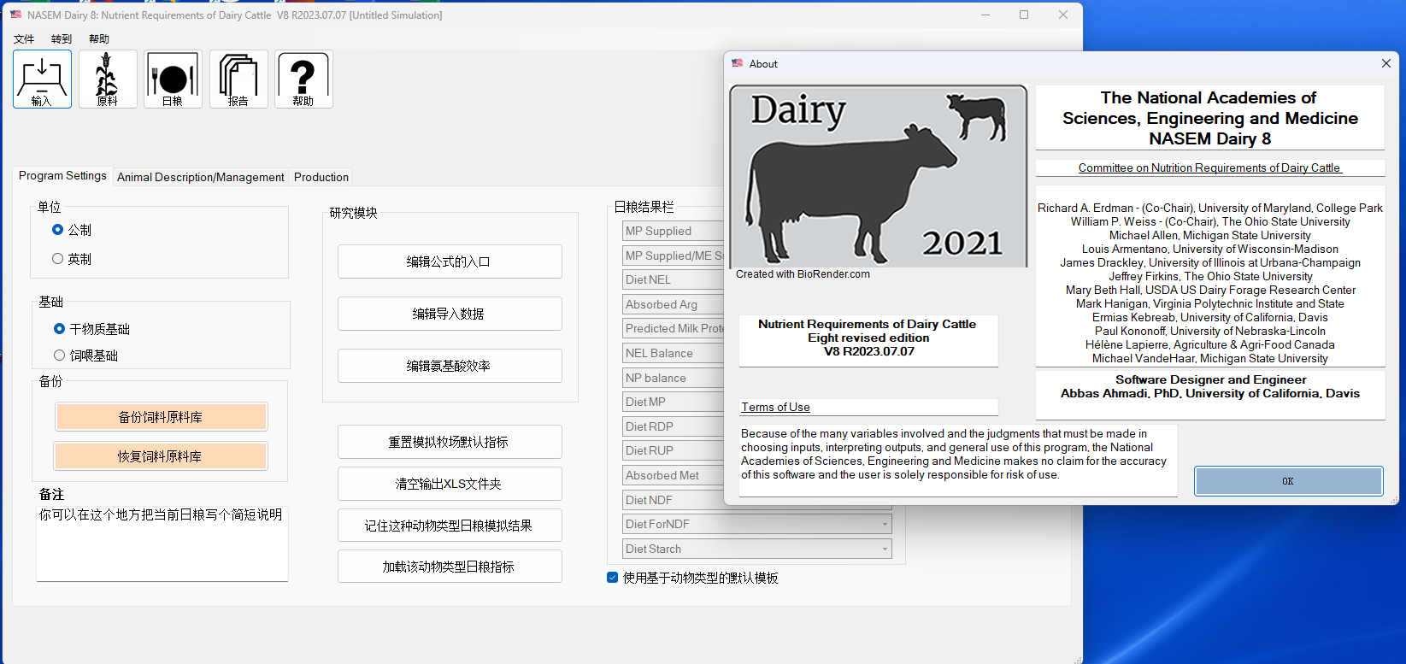Click the 备份饲料原料库 button
The width and height of the screenshot is (1406, 664).
pyautogui.click(x=161, y=417)
